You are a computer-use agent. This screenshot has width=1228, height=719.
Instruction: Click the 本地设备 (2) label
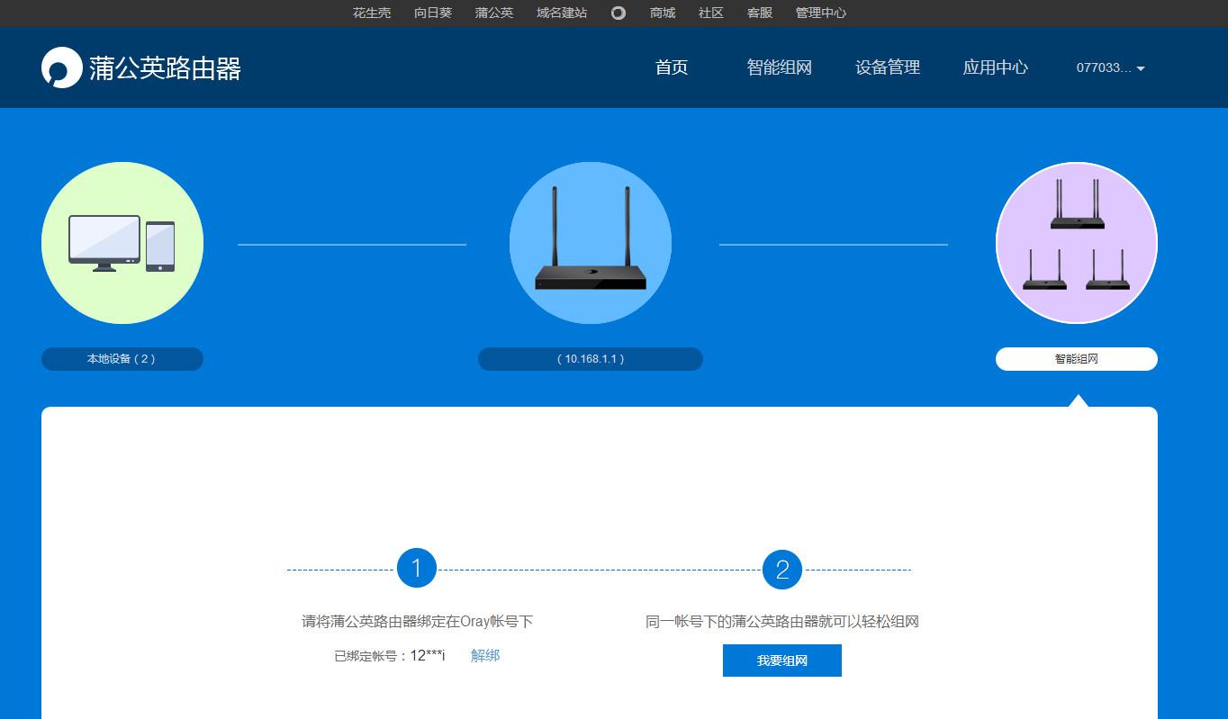122,359
